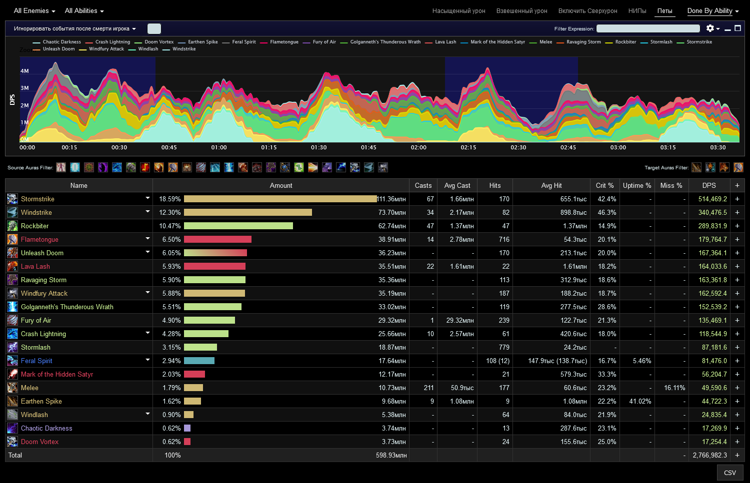Click the Rockbiter ability icon in table
Image resolution: width=750 pixels, height=483 pixels.
click(12, 226)
